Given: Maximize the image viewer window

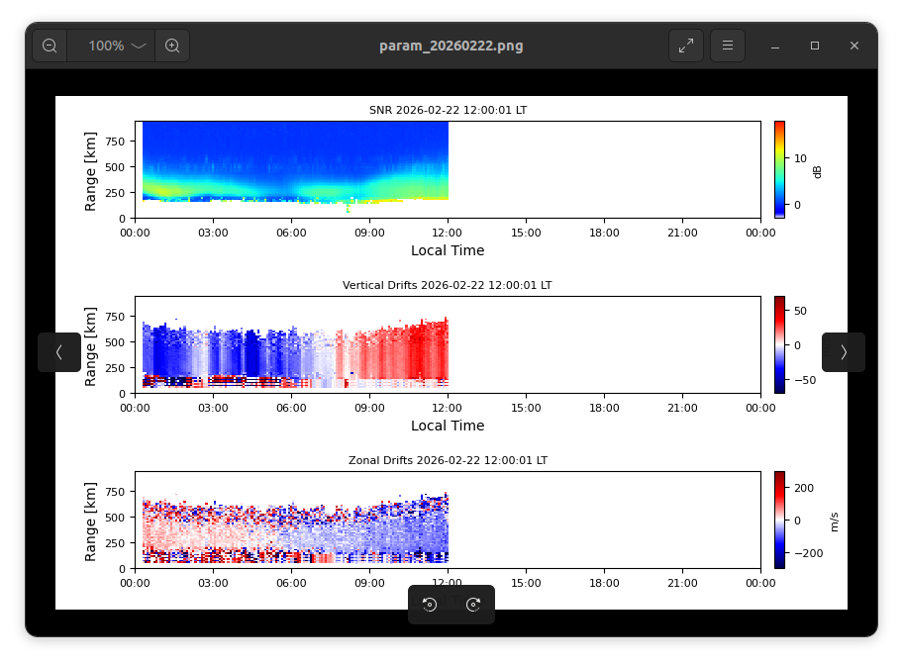Looking at the screenshot, I should (x=815, y=46).
